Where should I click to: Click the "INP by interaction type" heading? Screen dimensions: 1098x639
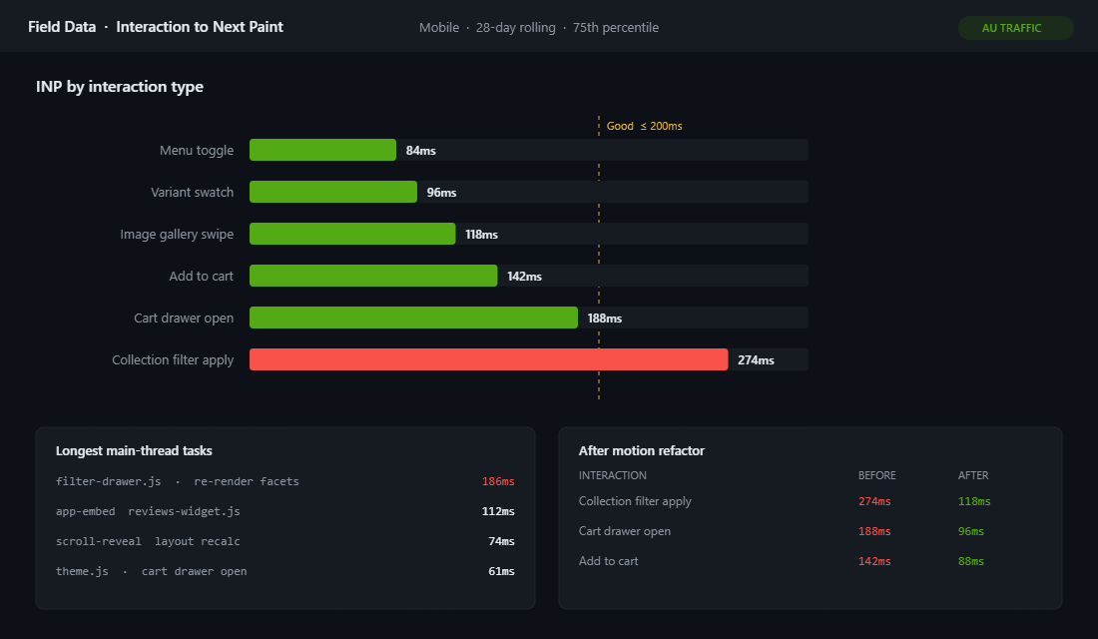pos(120,86)
